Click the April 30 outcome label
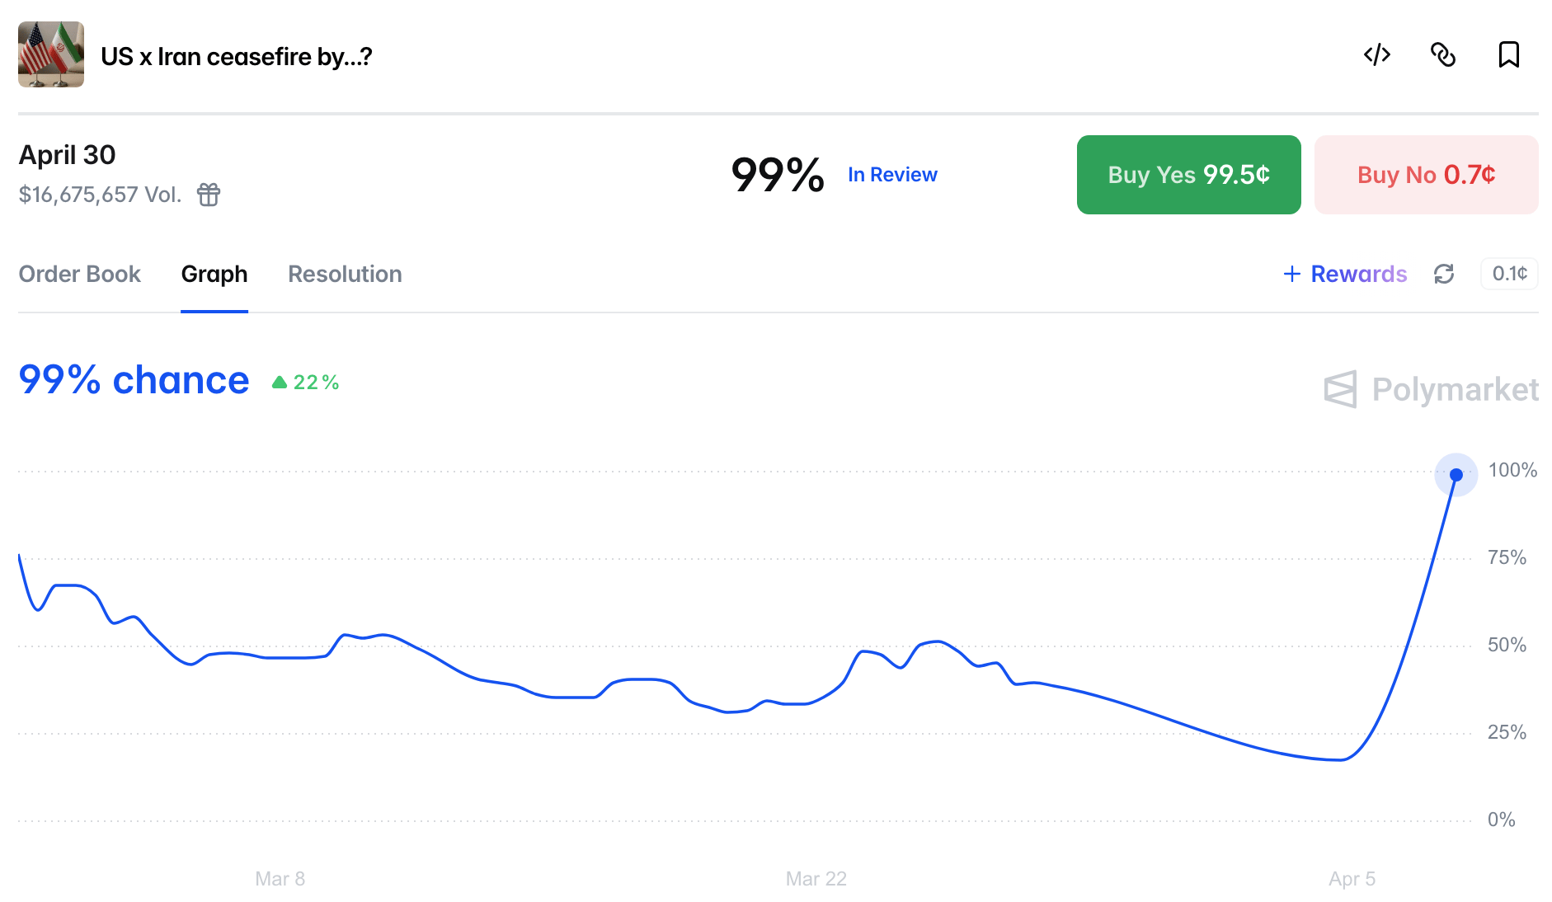Viewport: 1552px width, 902px height. tap(68, 155)
